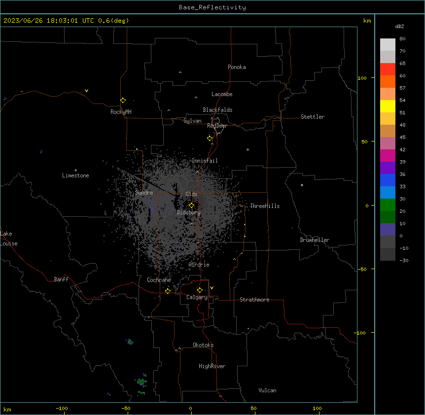This screenshot has height=415, width=425.
Task: Select the blue 36–33 dBZ swatch
Action: pos(388,180)
